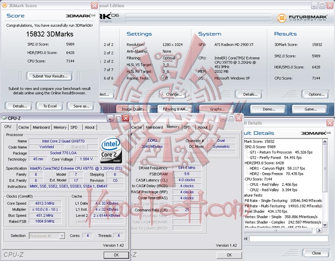
Task: Click the CPU-Z title bar icon
Action: coord(4,118)
